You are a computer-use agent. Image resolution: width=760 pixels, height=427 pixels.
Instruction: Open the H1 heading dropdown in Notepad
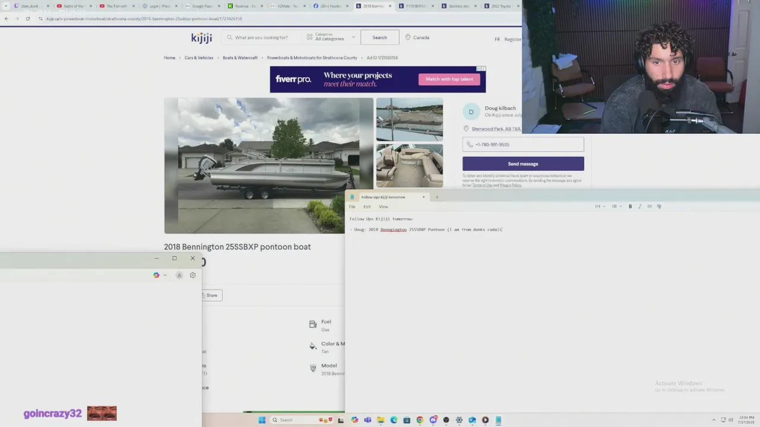(x=600, y=206)
